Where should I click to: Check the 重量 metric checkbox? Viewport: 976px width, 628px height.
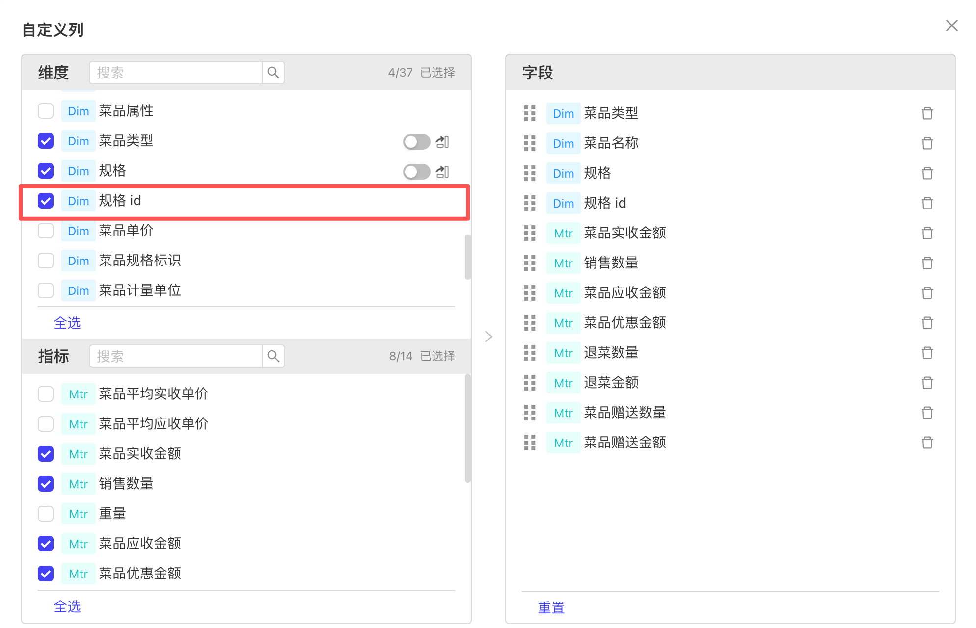pyautogui.click(x=46, y=514)
